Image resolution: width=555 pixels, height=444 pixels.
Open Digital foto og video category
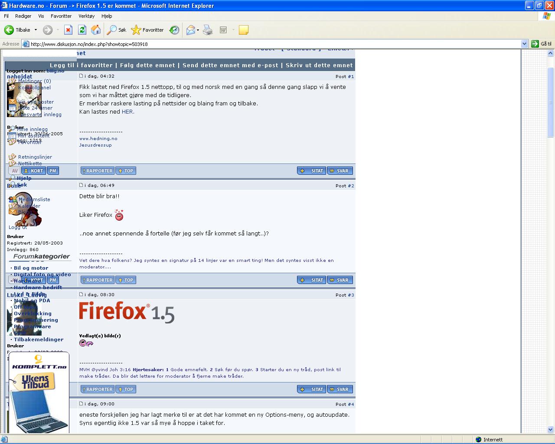point(42,274)
